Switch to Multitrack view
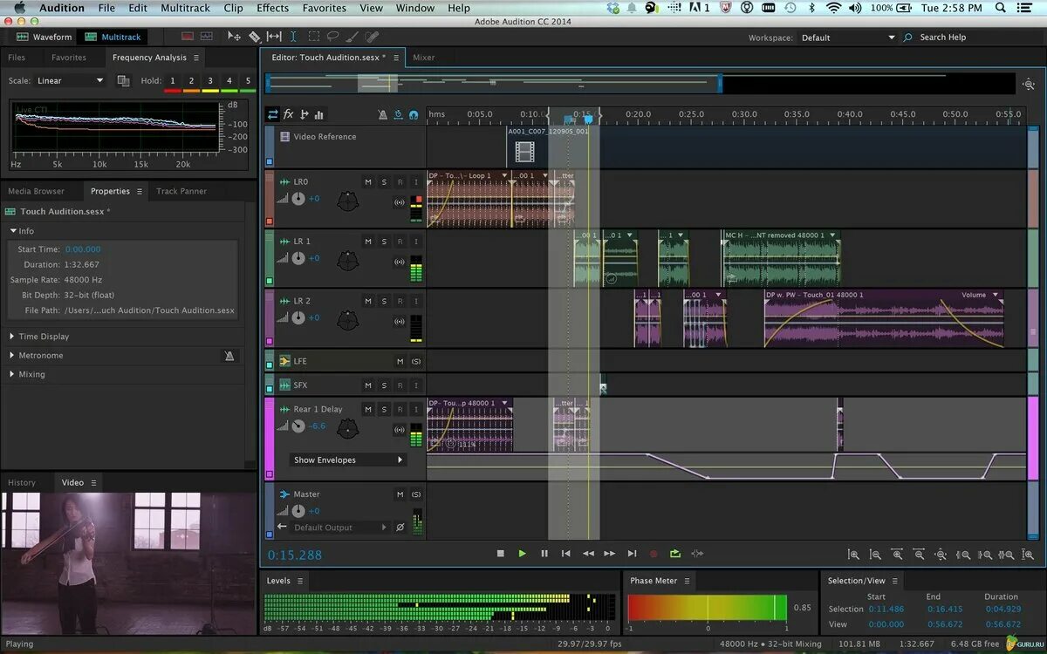 [x=113, y=37]
